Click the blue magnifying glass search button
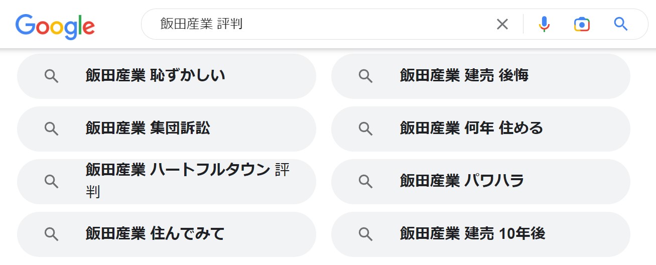 pyautogui.click(x=621, y=24)
